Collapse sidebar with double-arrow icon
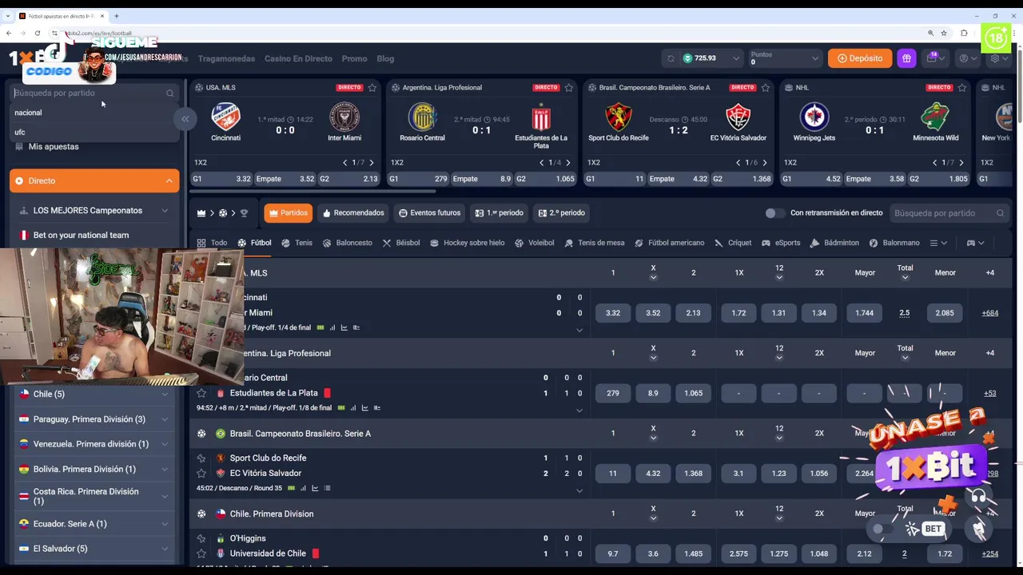1023x575 pixels. pyautogui.click(x=185, y=119)
